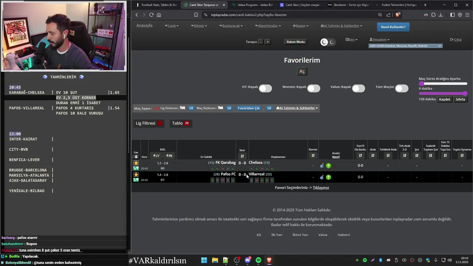Viewport: 473px width, 266px height.
Task: Open the Hesabım account dropdown
Action: 380,40
